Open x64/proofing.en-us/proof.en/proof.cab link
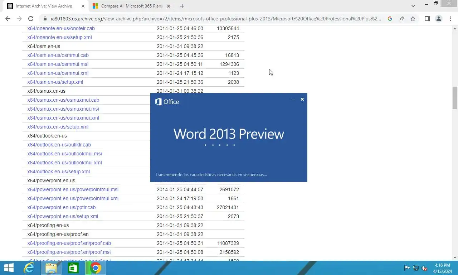The height and width of the screenshot is (275, 458). (x=69, y=243)
